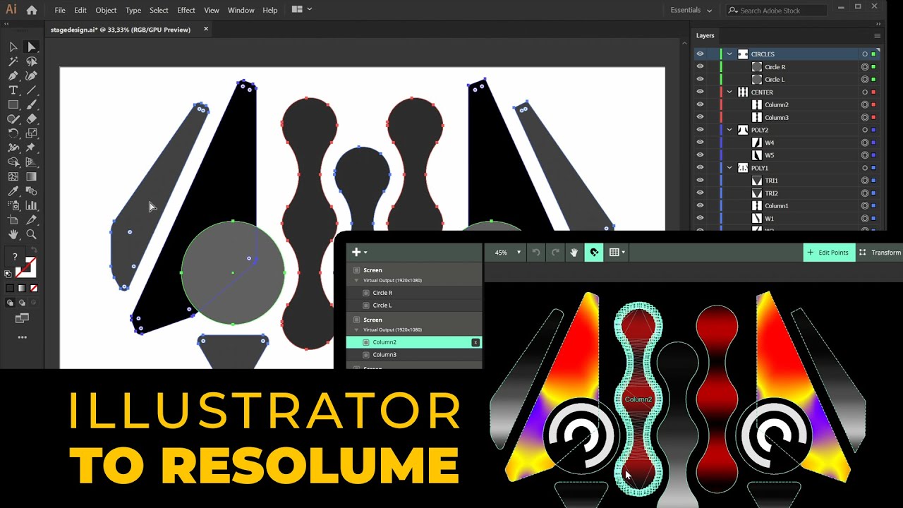Hide the Circle R sublayer in Layers
The height and width of the screenshot is (508, 903).
tap(700, 67)
